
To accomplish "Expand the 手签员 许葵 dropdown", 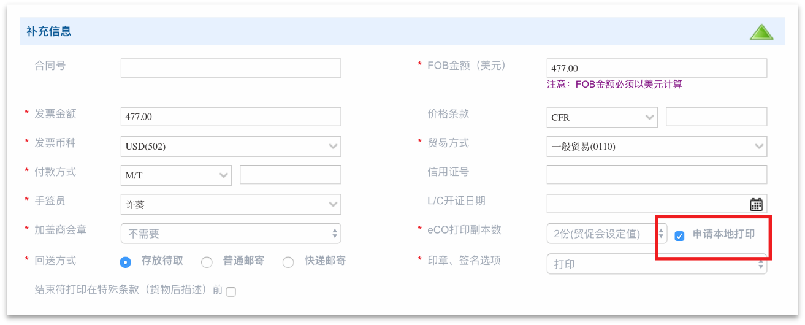I will click(x=231, y=204).
